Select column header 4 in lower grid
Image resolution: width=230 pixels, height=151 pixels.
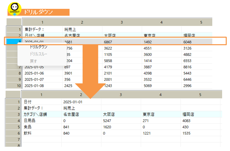pyautogui.click(x=160, y=95)
